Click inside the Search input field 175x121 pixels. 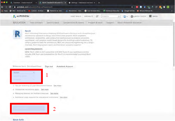(109, 16)
